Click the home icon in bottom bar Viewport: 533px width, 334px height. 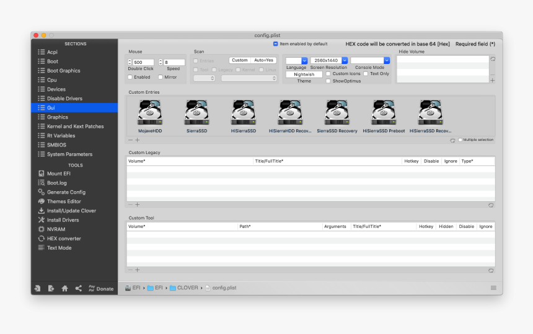[x=64, y=289]
